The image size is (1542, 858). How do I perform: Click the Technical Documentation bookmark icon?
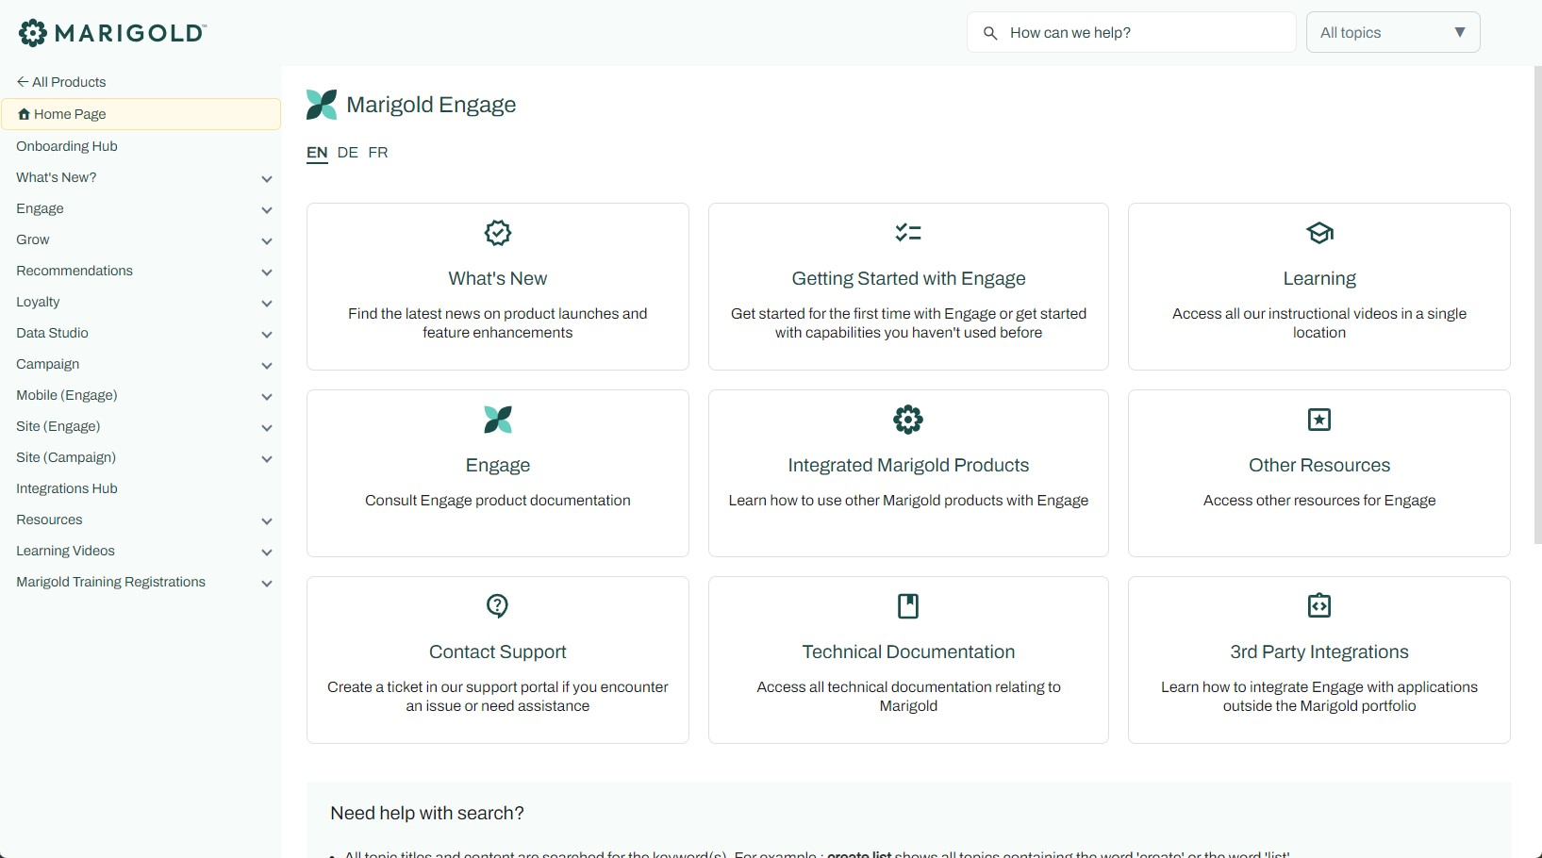tap(908, 605)
